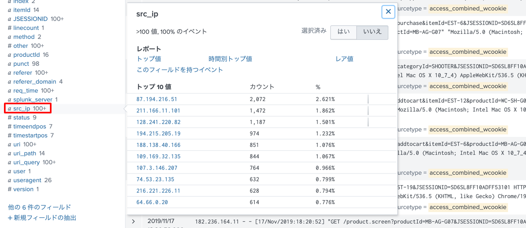Click percentage 1.501% in the table

coord(325,122)
